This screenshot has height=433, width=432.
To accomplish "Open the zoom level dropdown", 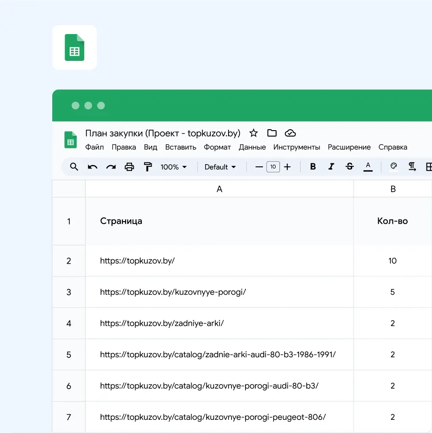I will (x=173, y=167).
